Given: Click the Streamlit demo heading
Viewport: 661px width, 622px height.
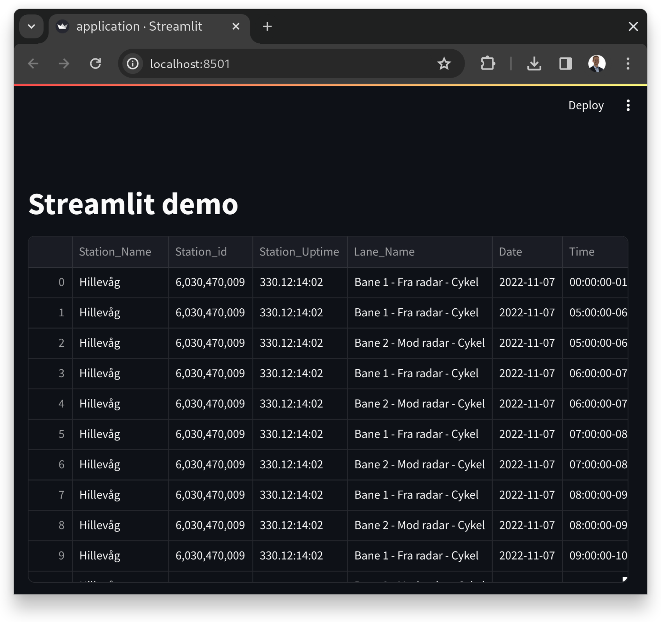Looking at the screenshot, I should tap(133, 204).
